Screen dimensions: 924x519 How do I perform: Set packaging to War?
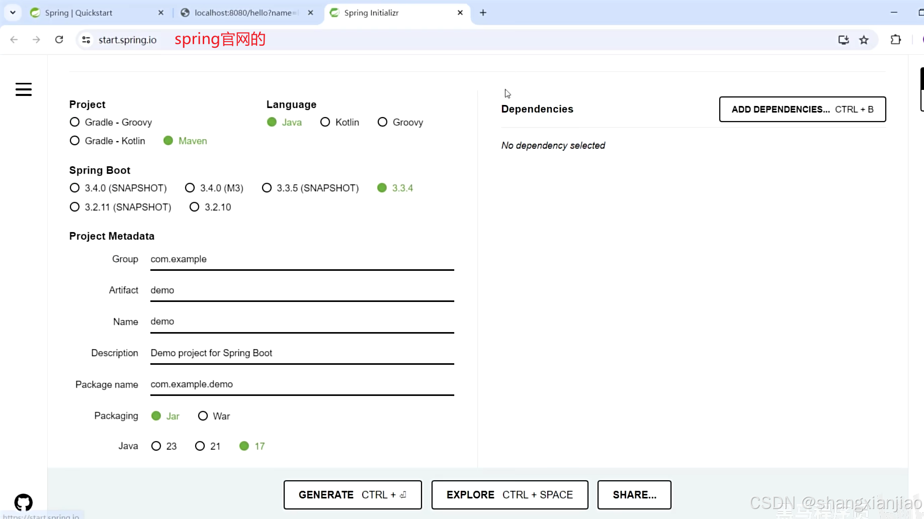pyautogui.click(x=214, y=416)
